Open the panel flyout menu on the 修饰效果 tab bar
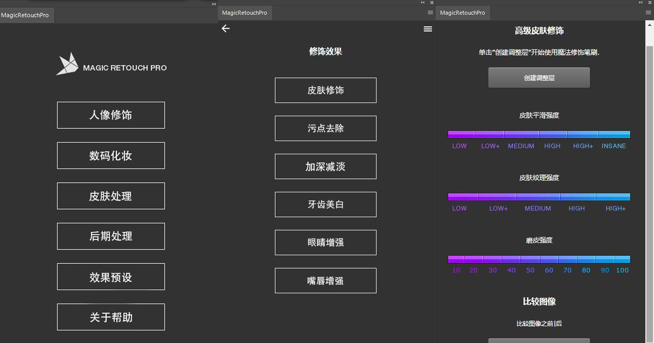The width and height of the screenshot is (654, 343). (430, 13)
